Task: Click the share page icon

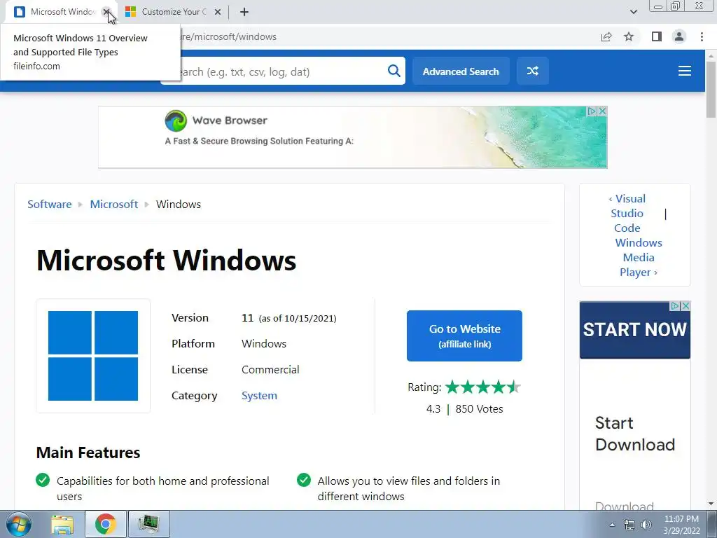Action: pos(606,36)
